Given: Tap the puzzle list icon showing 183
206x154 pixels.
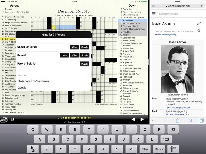Looking at the screenshot, I should point(4,120).
